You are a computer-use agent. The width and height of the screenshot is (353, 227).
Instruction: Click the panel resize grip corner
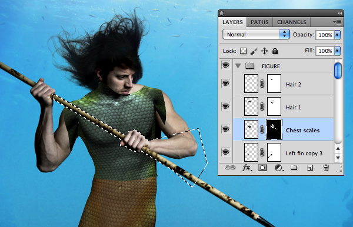click(x=339, y=169)
